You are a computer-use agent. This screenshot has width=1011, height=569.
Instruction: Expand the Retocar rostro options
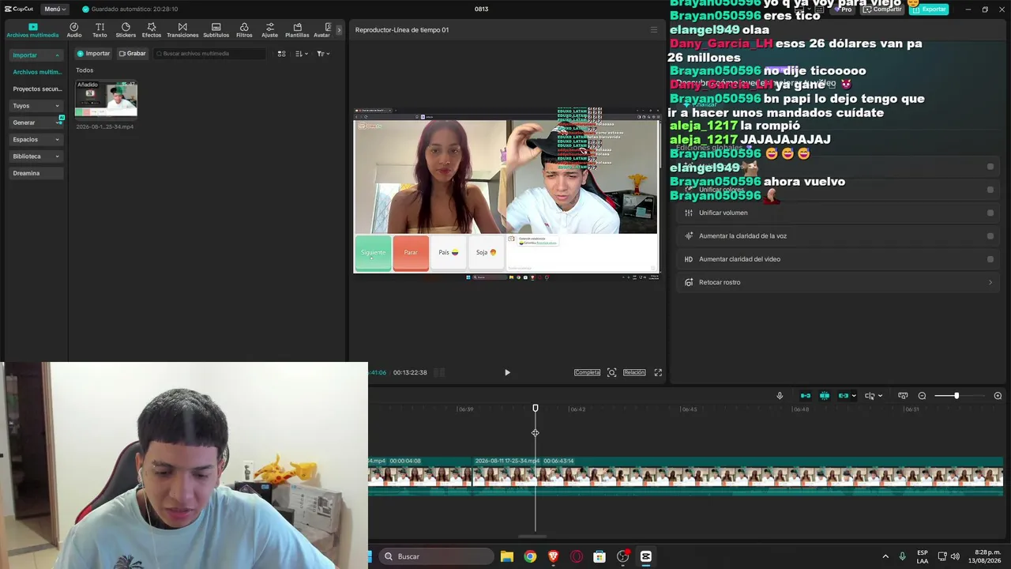(990, 282)
